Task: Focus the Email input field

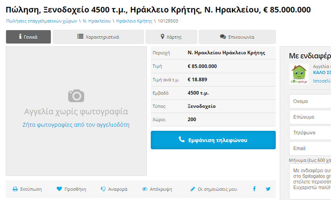Action: [x=310, y=148]
